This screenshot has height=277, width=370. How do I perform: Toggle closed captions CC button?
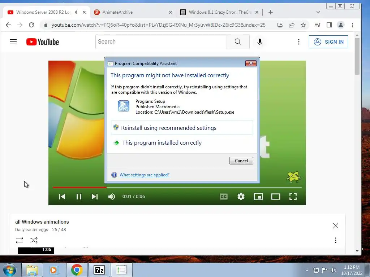pyautogui.click(x=223, y=197)
